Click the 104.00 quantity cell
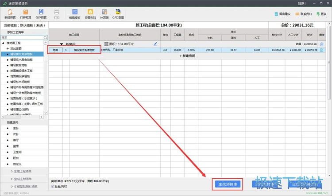Image resolution: width=332 pixels, height=196 pixels. [178, 50]
